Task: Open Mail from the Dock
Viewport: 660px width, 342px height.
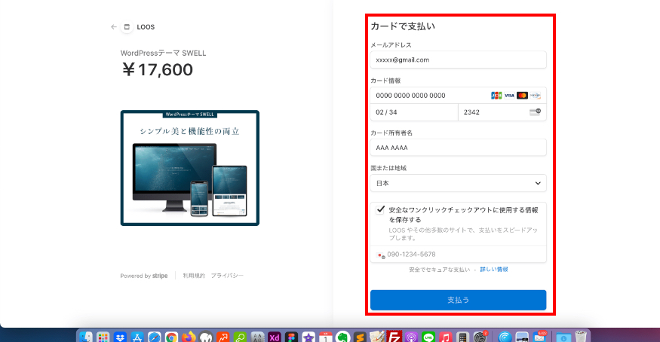Action: coord(539,337)
